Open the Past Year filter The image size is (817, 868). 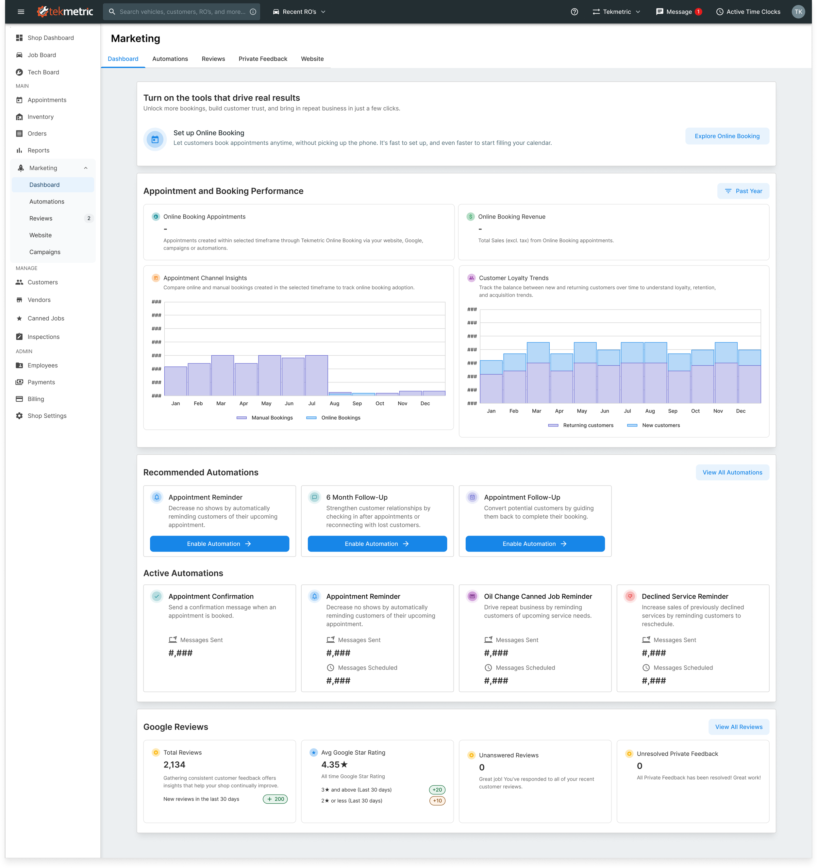(743, 191)
